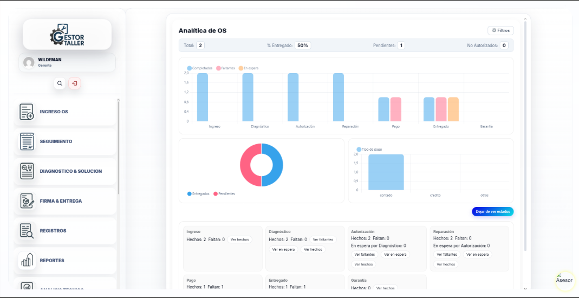Toggle the Completados legend series
The height and width of the screenshot is (298, 579).
click(x=200, y=68)
